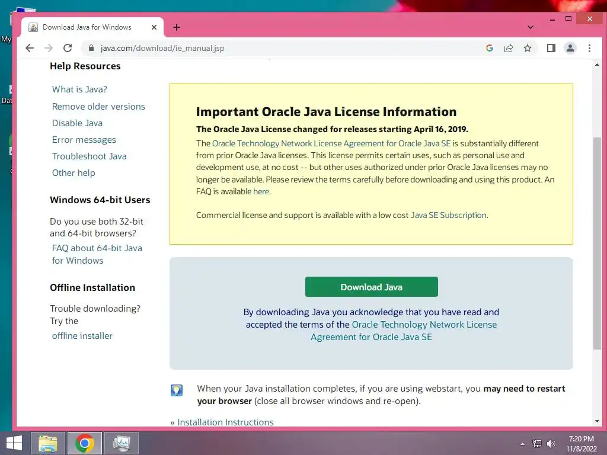The width and height of the screenshot is (607, 455).
Task: Select the Download Java for Windows tab
Action: click(92, 27)
